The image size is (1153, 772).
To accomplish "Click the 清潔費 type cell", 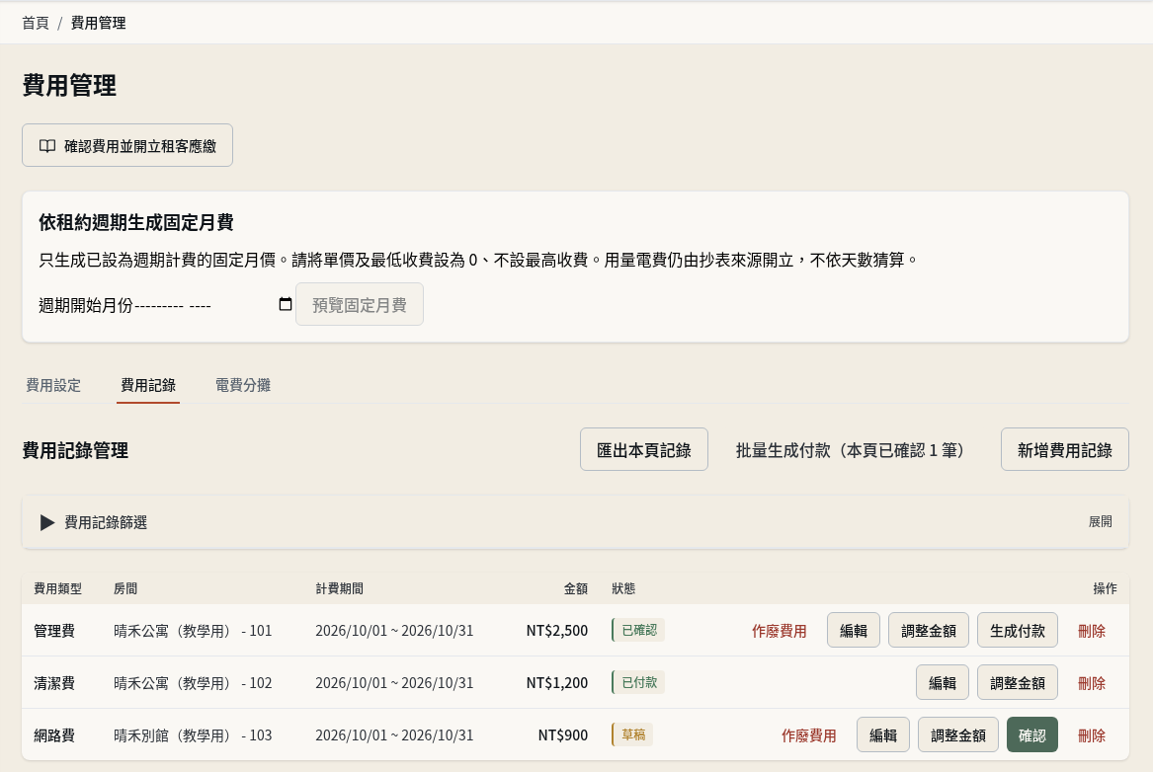I will click(54, 682).
